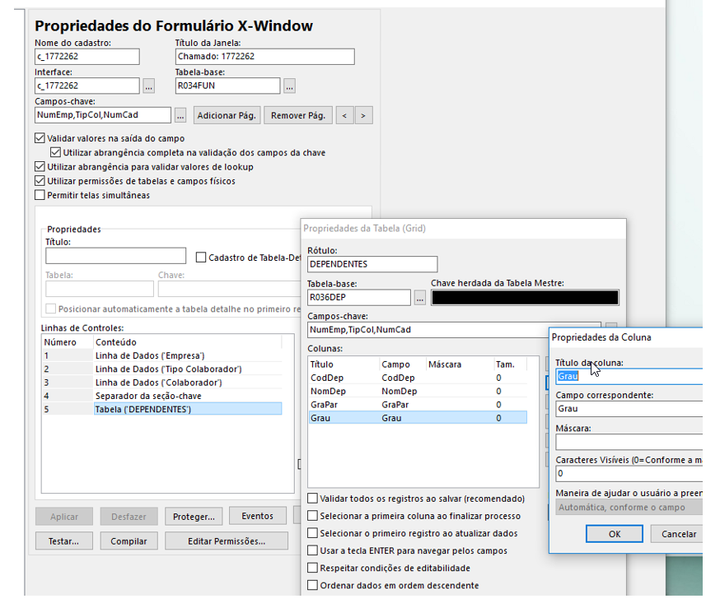Click the Compilar button
Screen dimensions: 720x608
(x=129, y=541)
